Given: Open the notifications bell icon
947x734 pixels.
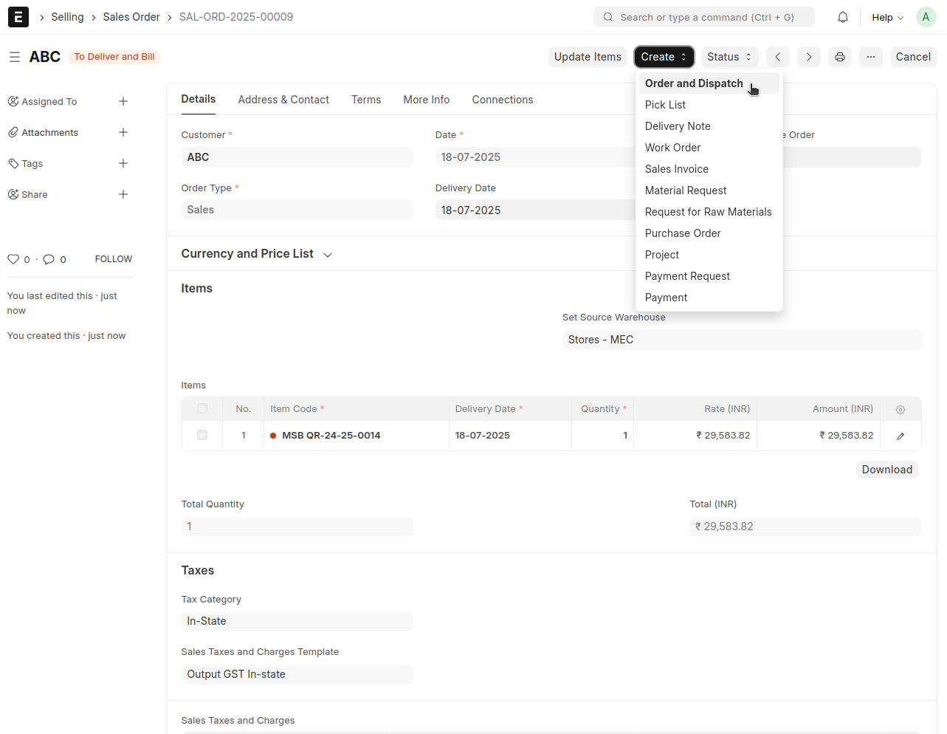Looking at the screenshot, I should [x=842, y=17].
